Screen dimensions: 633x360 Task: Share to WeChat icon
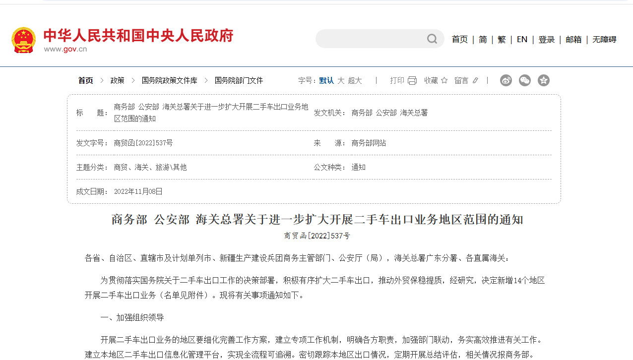pos(525,80)
